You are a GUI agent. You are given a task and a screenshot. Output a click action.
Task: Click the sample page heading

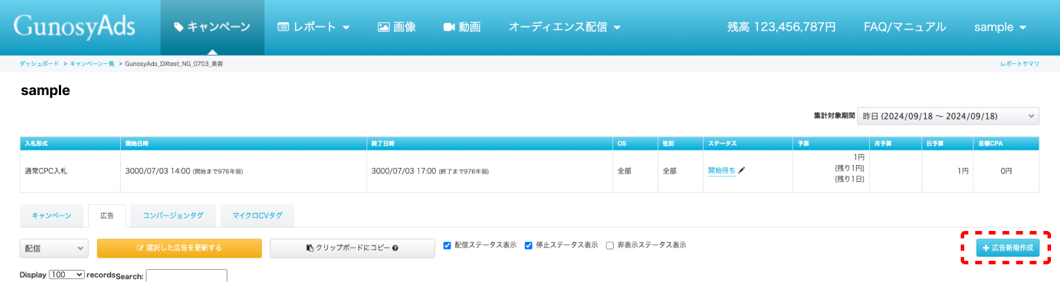point(45,91)
